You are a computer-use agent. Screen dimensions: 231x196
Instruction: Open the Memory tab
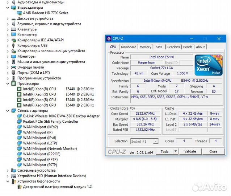tap(146, 47)
